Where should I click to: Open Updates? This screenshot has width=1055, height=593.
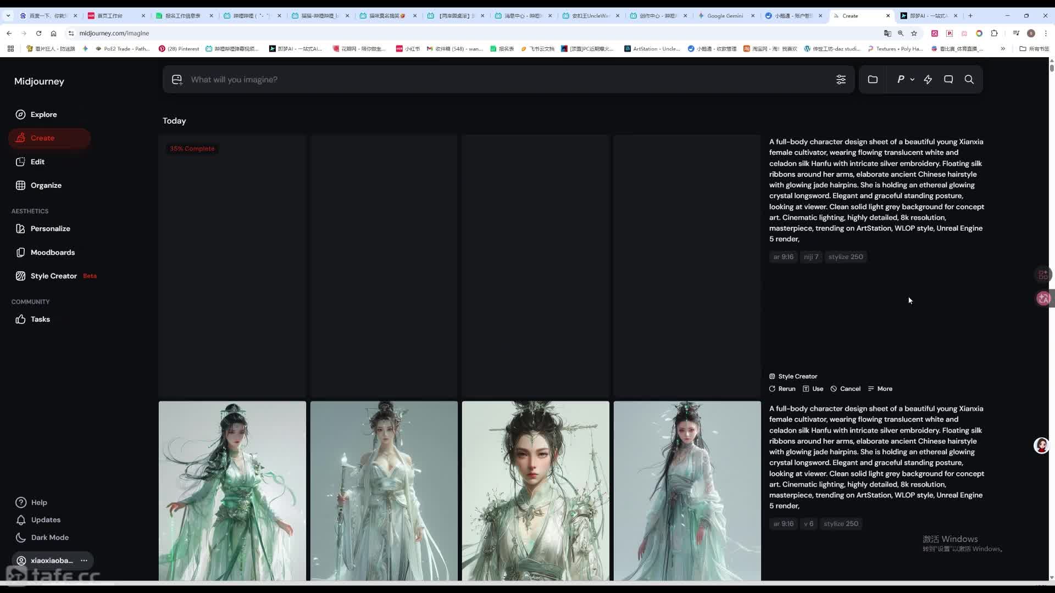coord(38,519)
